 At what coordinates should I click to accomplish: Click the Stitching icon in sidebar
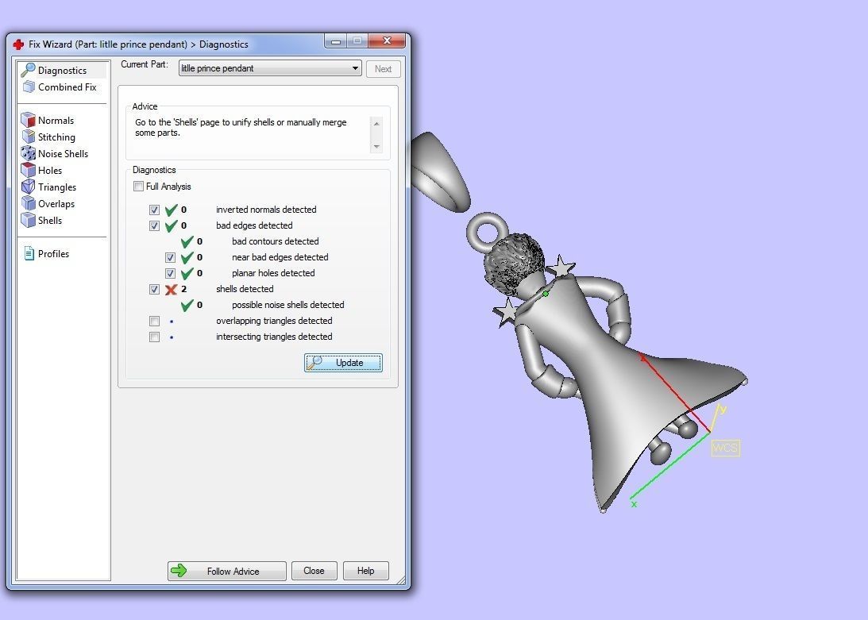point(29,137)
